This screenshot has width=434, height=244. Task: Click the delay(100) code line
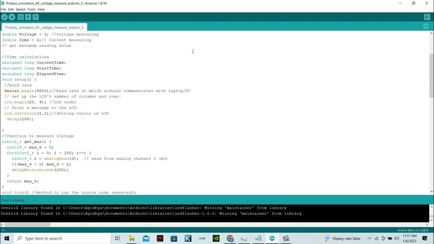(x=20, y=119)
